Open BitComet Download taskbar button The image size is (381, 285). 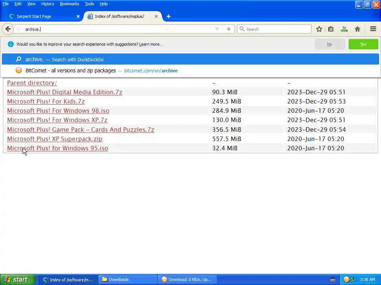[187, 280]
